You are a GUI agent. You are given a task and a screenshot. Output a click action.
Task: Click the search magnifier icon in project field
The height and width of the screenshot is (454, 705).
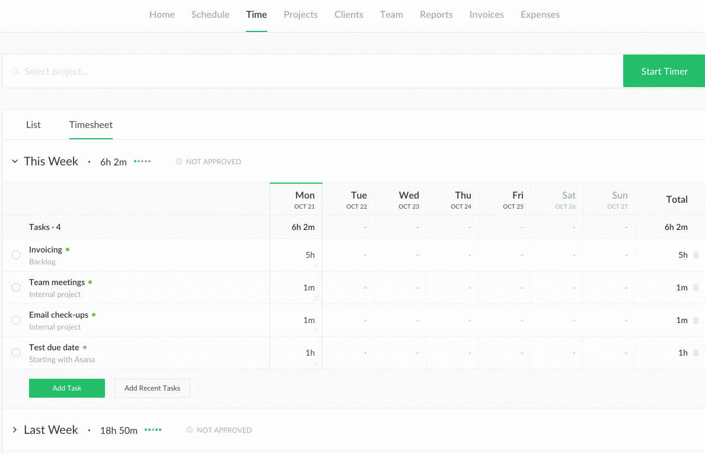(16, 72)
